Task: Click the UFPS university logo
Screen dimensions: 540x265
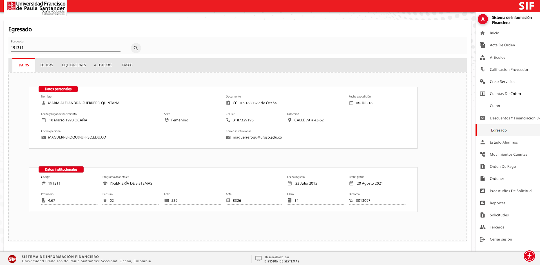Action: (x=35, y=8)
